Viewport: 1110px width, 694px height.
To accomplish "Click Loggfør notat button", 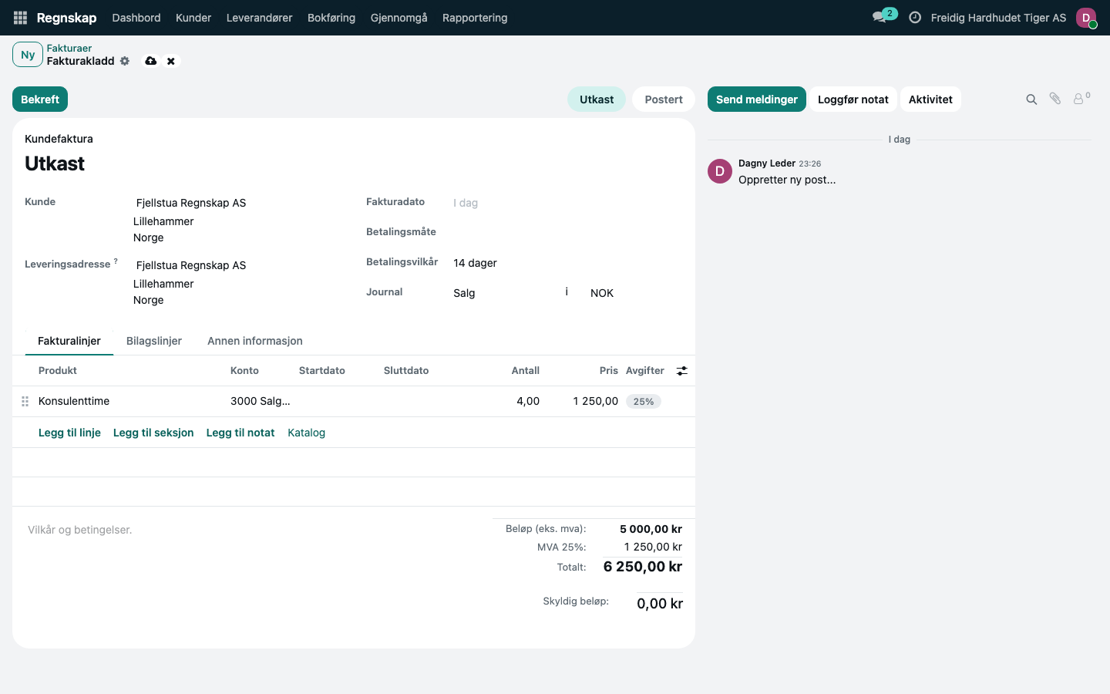I will coord(853,99).
